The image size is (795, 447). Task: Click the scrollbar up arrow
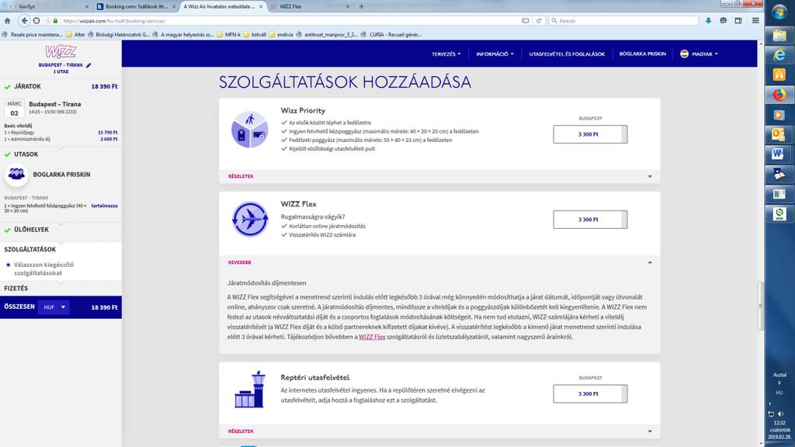[761, 44]
